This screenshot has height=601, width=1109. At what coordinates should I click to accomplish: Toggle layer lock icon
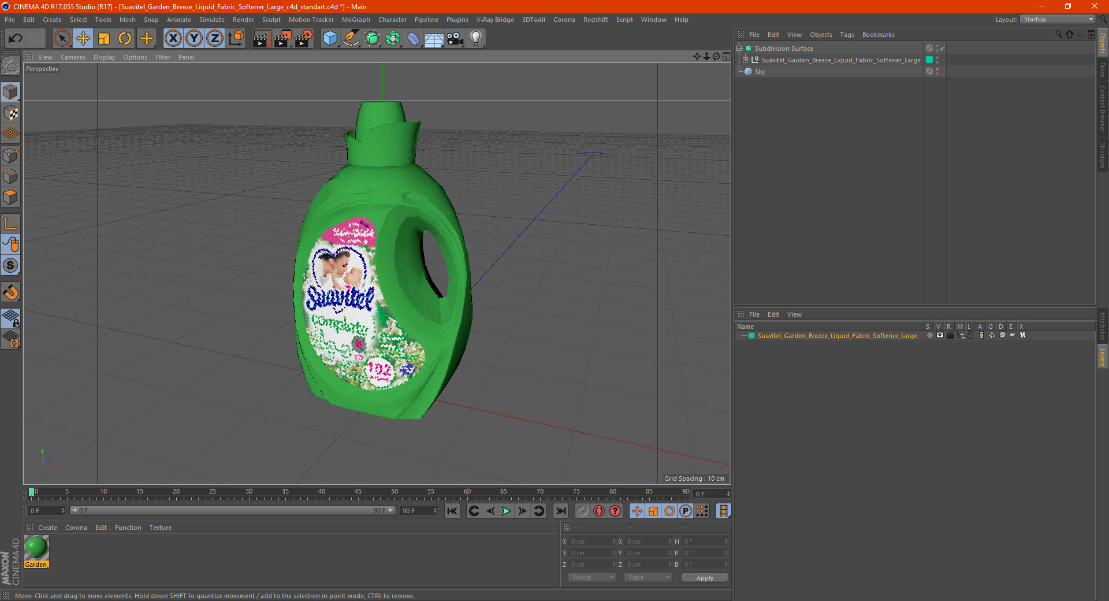point(971,335)
